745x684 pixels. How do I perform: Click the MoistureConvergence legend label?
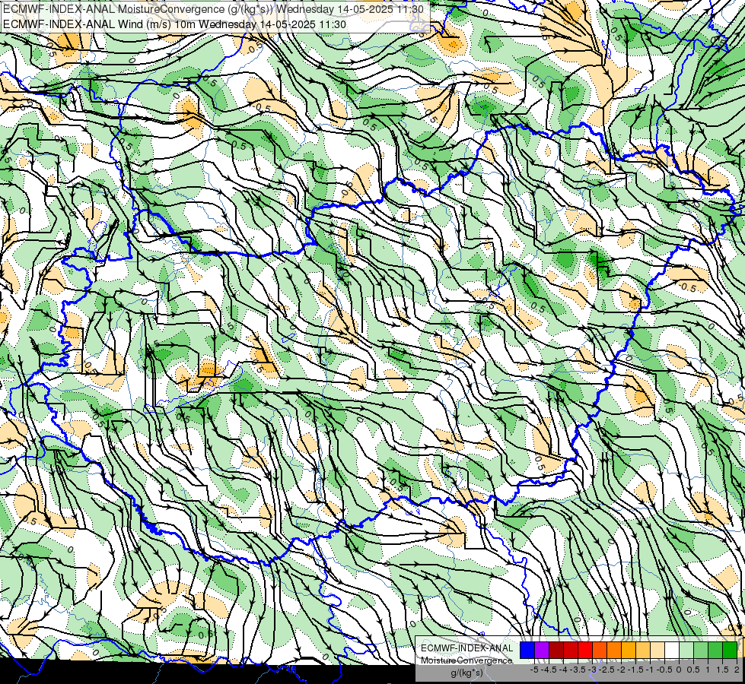(x=467, y=660)
